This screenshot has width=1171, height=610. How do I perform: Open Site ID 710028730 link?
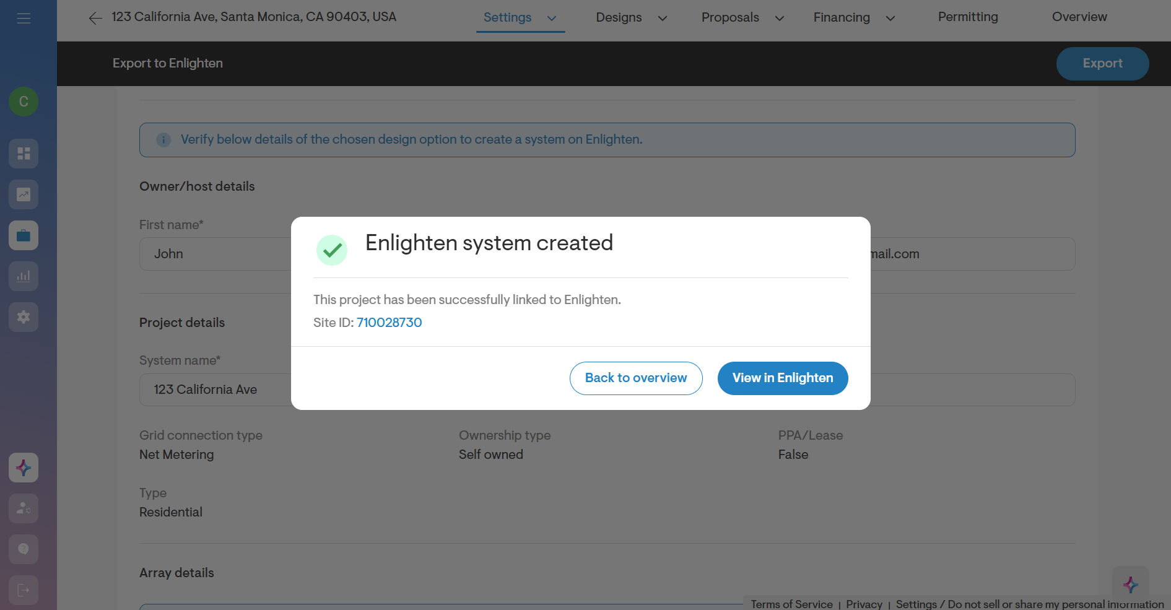click(389, 323)
